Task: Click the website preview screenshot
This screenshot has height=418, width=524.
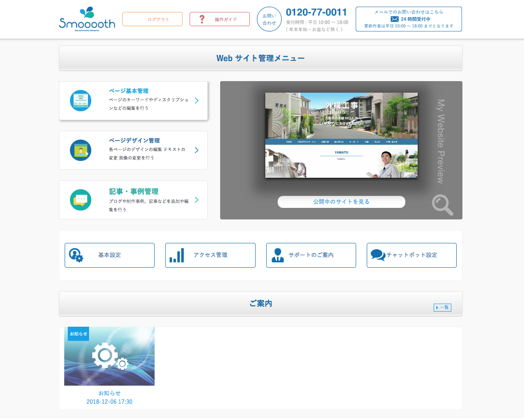Action: pos(341,135)
